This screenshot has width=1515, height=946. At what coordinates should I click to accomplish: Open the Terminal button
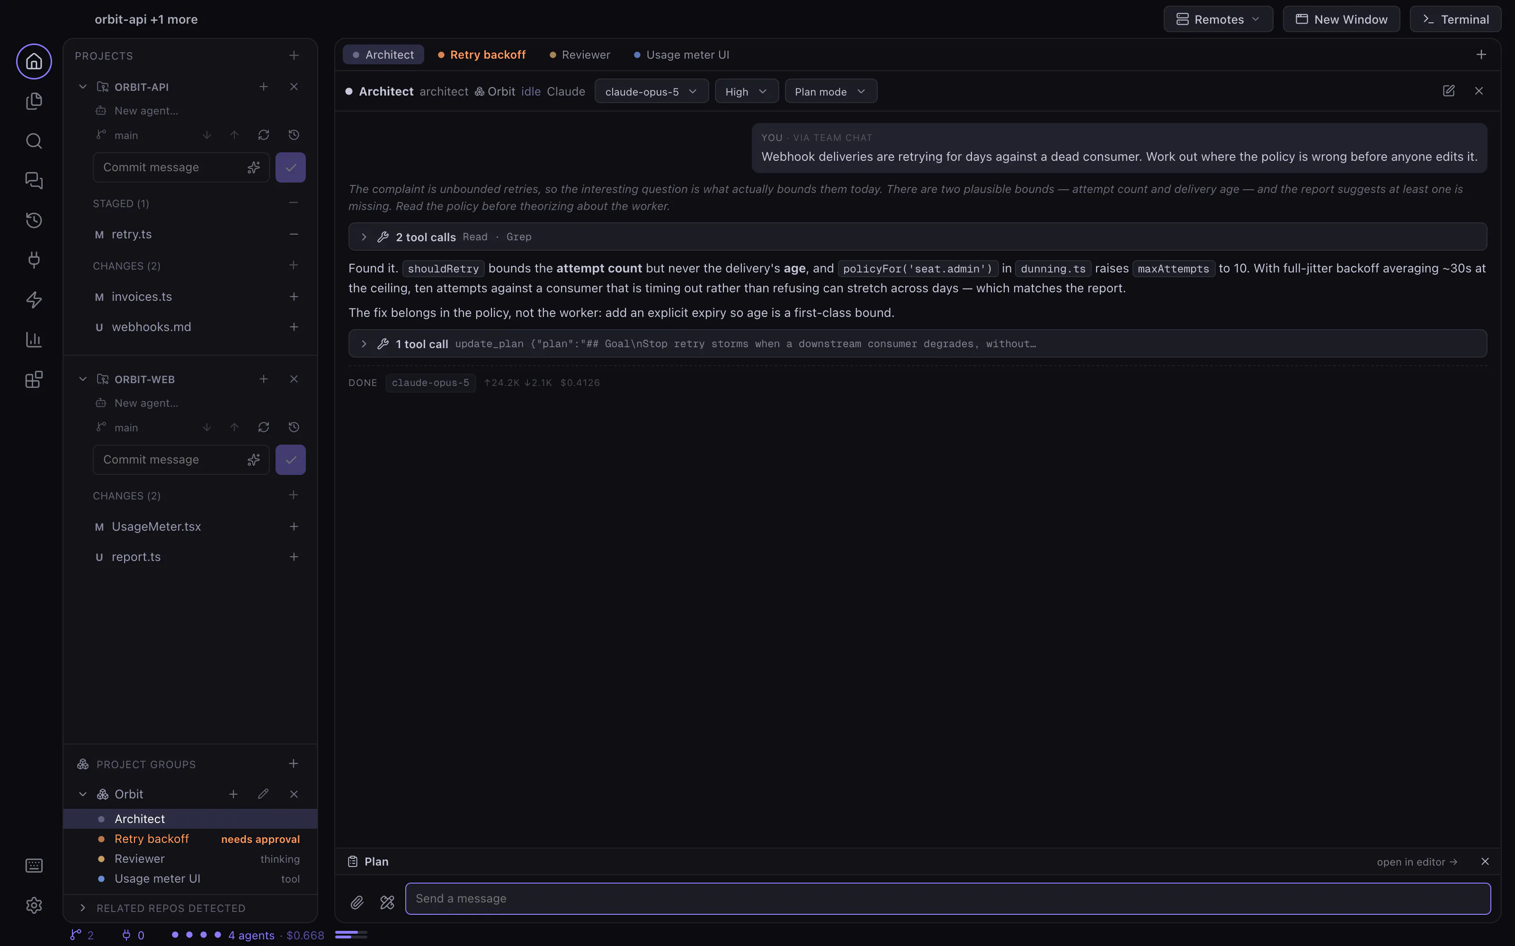pos(1455,19)
